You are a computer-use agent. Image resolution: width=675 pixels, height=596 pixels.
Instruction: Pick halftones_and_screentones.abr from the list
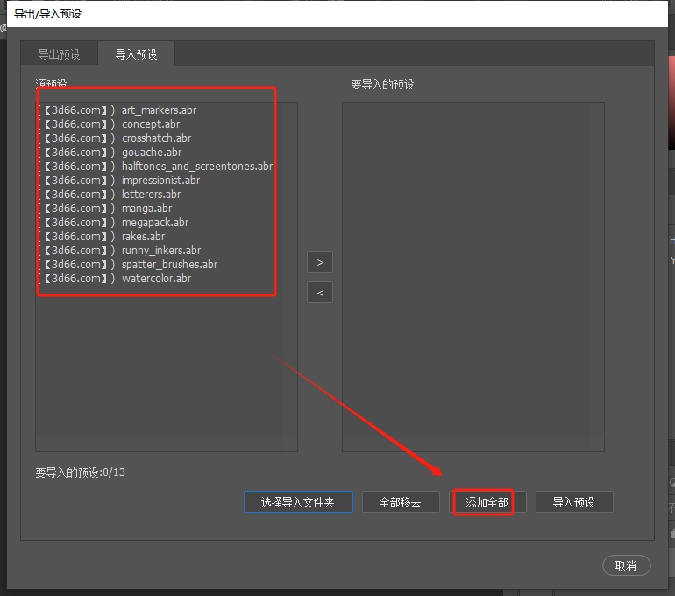pos(196,167)
